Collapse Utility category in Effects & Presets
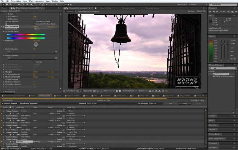This screenshot has width=238, height=150. click(x=209, y=71)
